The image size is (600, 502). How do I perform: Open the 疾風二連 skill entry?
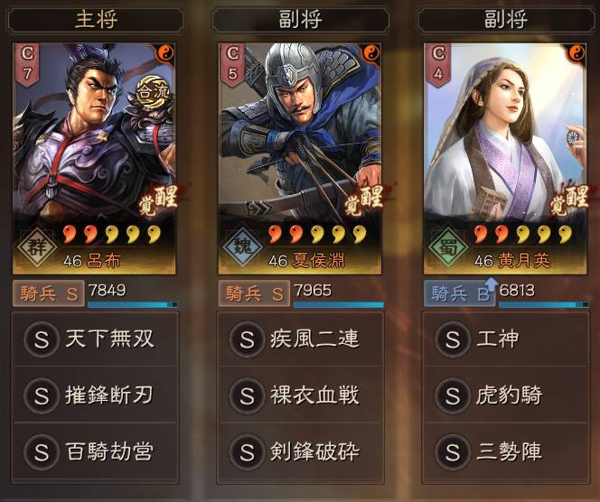[300, 339]
